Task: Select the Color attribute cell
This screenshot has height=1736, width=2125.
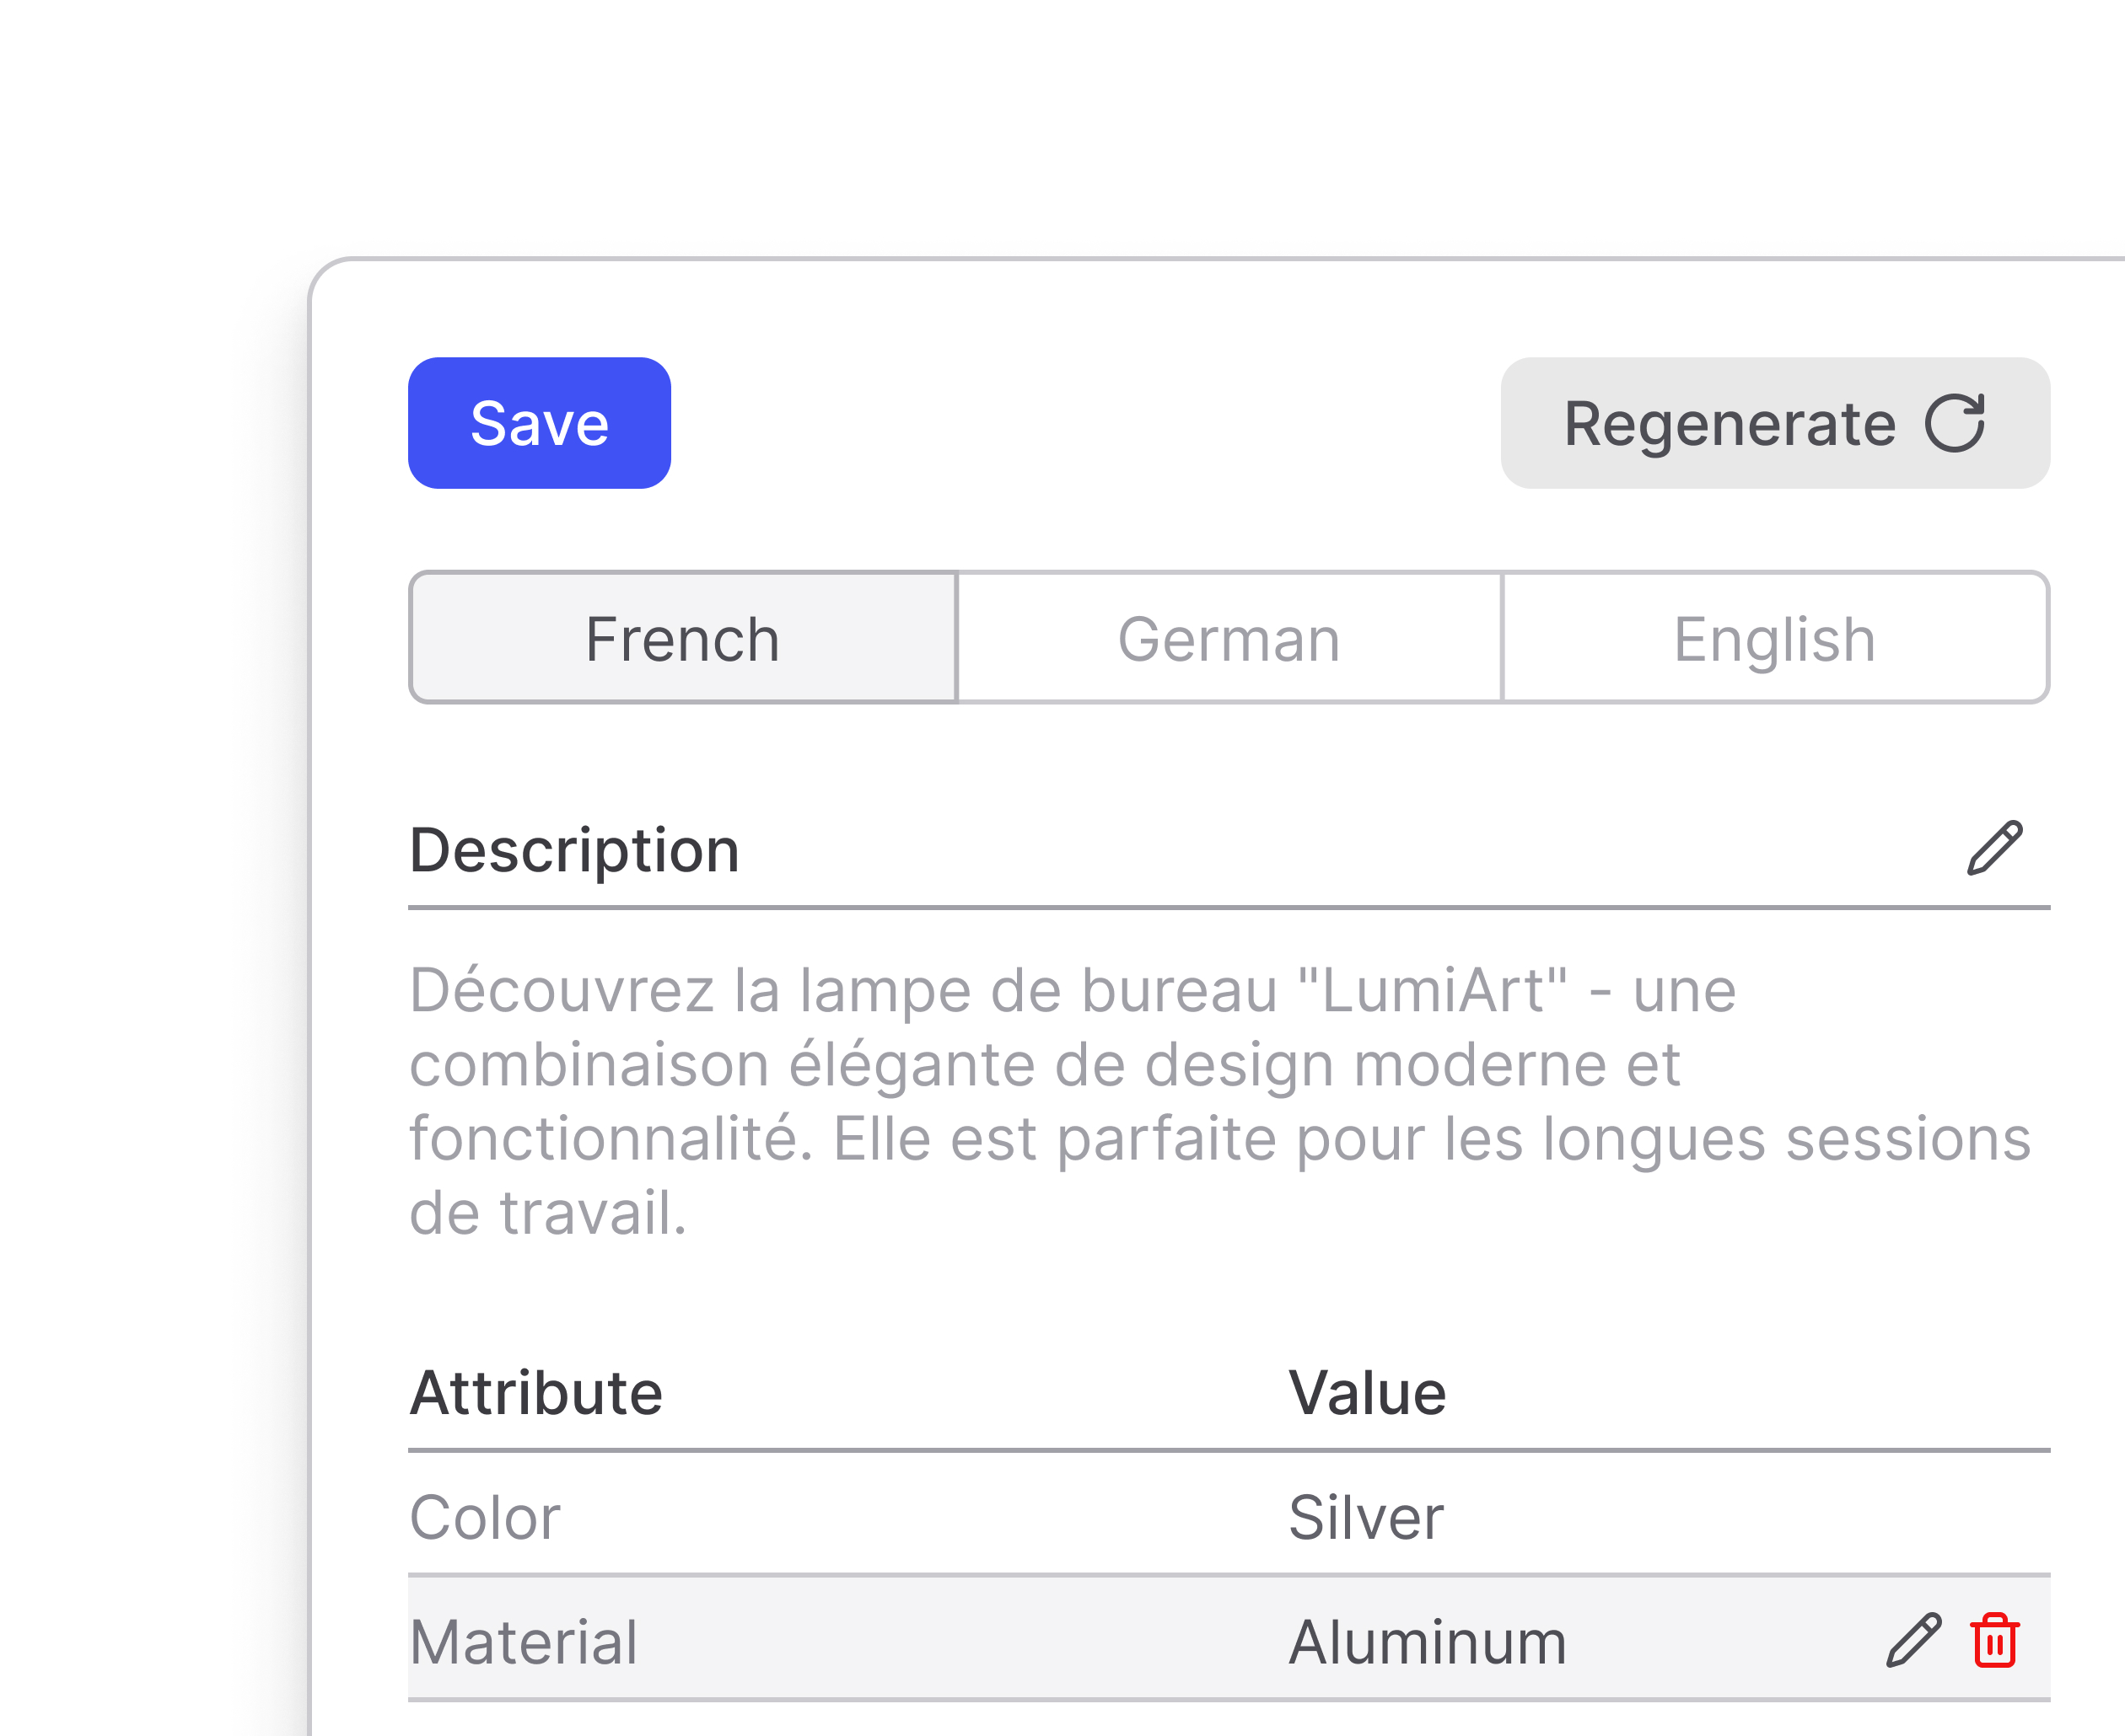Action: [x=485, y=1517]
